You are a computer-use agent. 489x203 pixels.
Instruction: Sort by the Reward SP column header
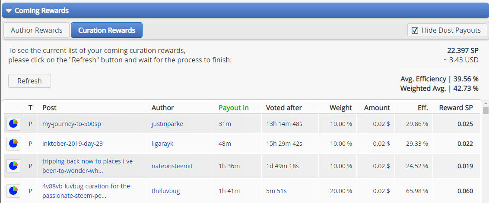456,108
